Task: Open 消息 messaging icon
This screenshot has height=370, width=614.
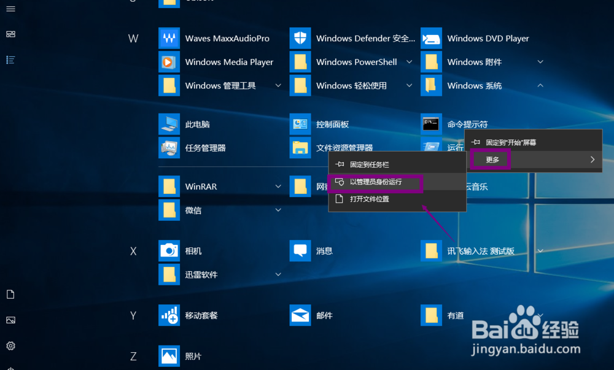Action: click(x=300, y=251)
